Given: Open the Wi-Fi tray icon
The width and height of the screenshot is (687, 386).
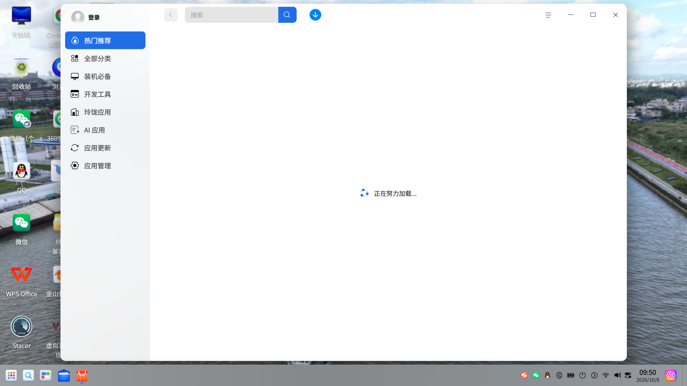Looking at the screenshot, I should click(606, 375).
